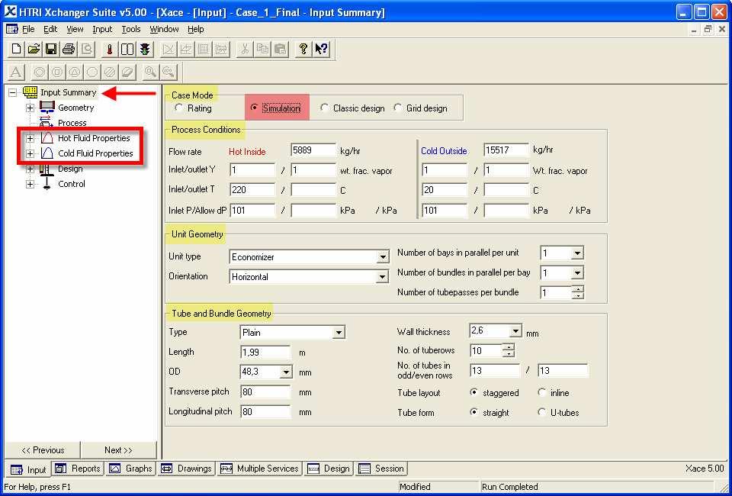The height and width of the screenshot is (496, 732).
Task: Open the Multiple Services tab
Action: click(x=259, y=469)
